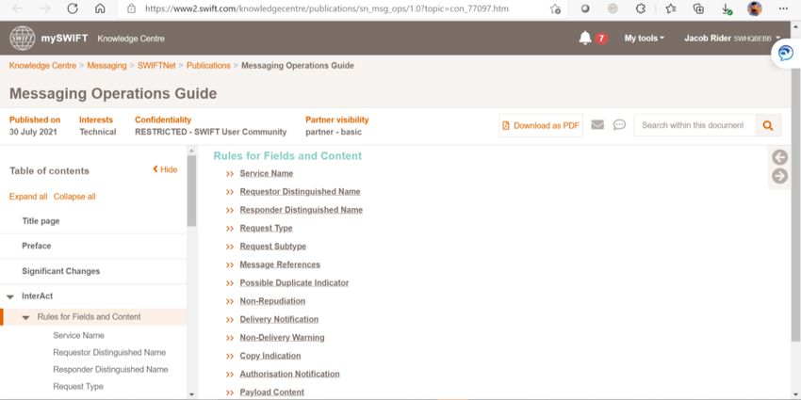Open Message References topic link
Viewport: 801px width, 400px height.
(x=280, y=264)
